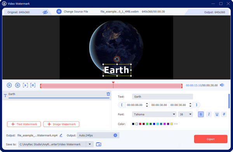
Task: Add a new Text Watermark
Action: click(24, 124)
